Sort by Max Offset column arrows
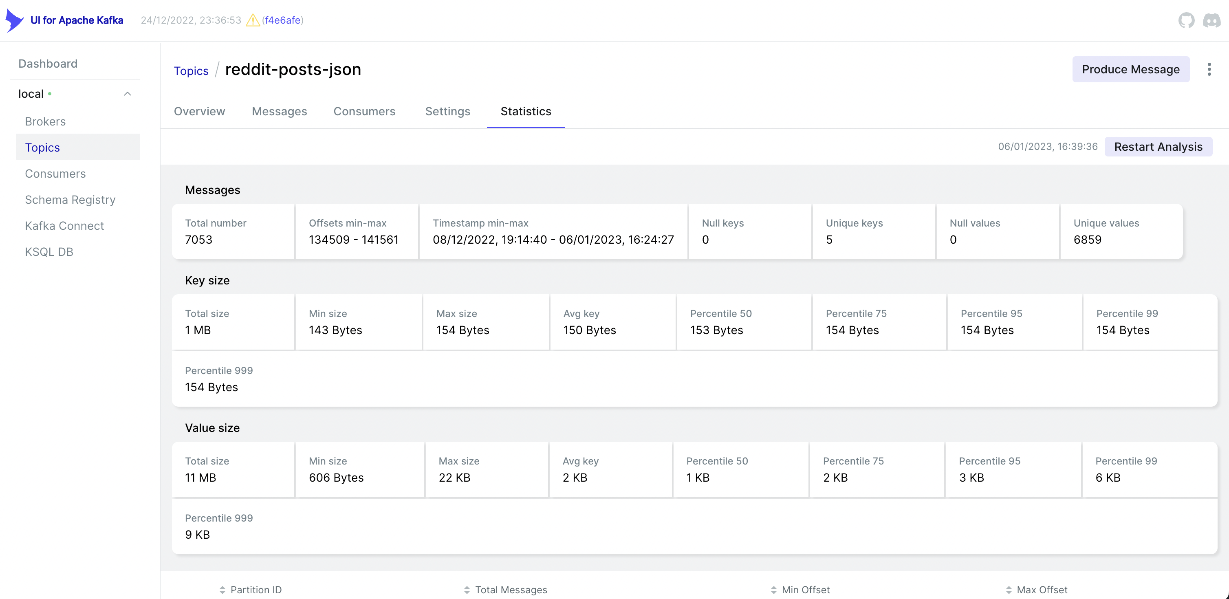This screenshot has height=599, width=1229. point(1009,590)
